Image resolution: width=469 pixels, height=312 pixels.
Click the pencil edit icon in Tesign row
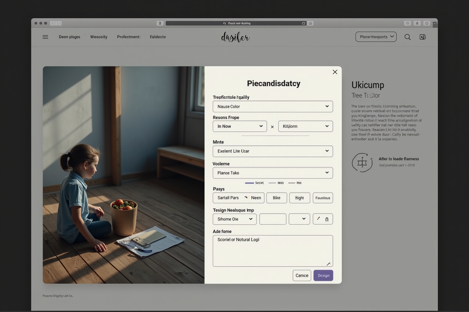(x=318, y=219)
